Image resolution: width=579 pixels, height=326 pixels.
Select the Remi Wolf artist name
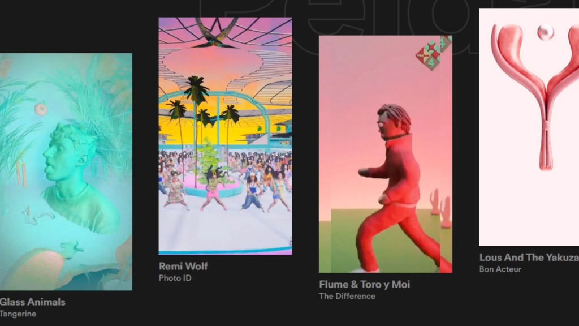184,266
